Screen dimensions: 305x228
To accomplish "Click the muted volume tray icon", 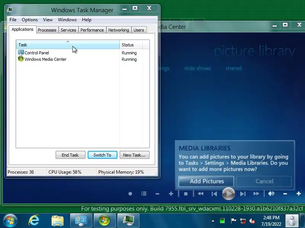I will tap(252, 221).
